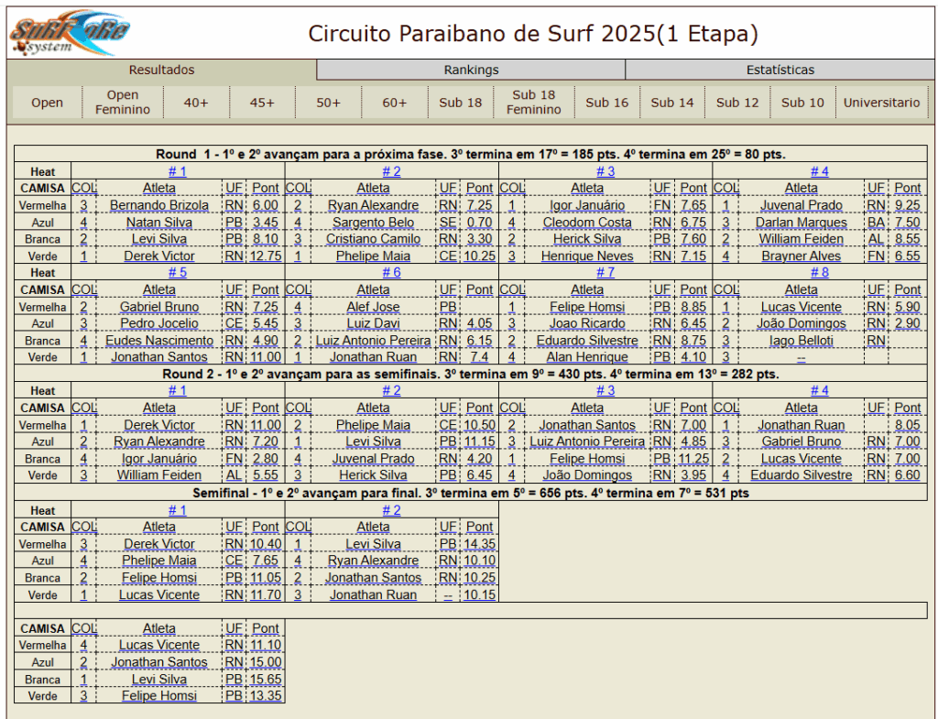Image resolution: width=938 pixels, height=719 pixels.
Task: Click the SurfRoke System logo
Action: pos(69,33)
